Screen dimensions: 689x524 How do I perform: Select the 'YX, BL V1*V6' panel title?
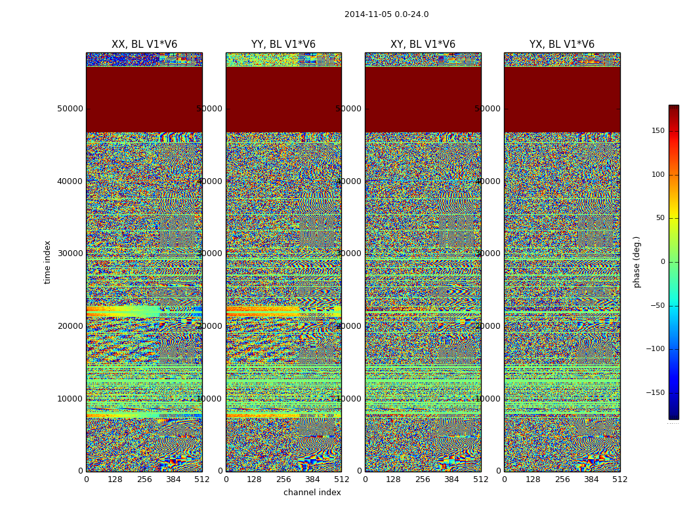pyautogui.click(x=562, y=45)
